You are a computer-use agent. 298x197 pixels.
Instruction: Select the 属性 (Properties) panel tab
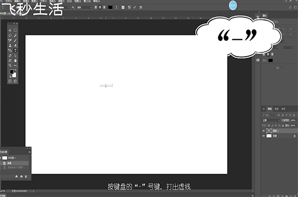264,16
